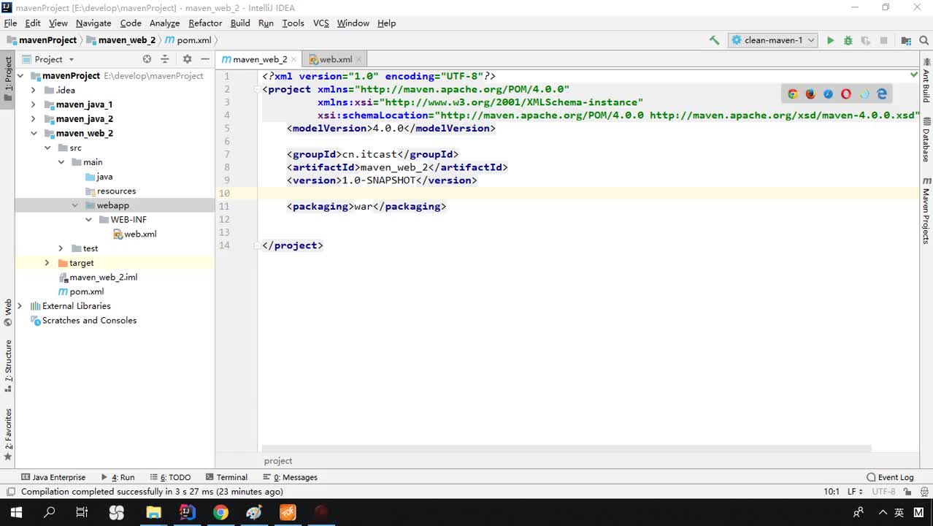Open Project panel settings gear
Screen dimensions: 933x526
(x=187, y=59)
